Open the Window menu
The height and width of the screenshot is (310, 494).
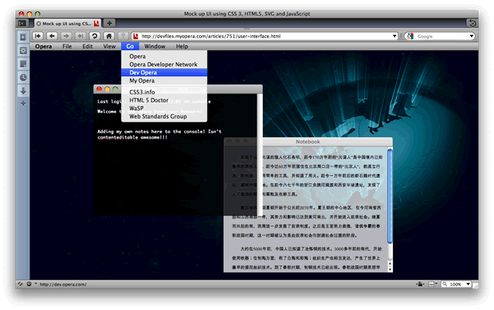[155, 46]
